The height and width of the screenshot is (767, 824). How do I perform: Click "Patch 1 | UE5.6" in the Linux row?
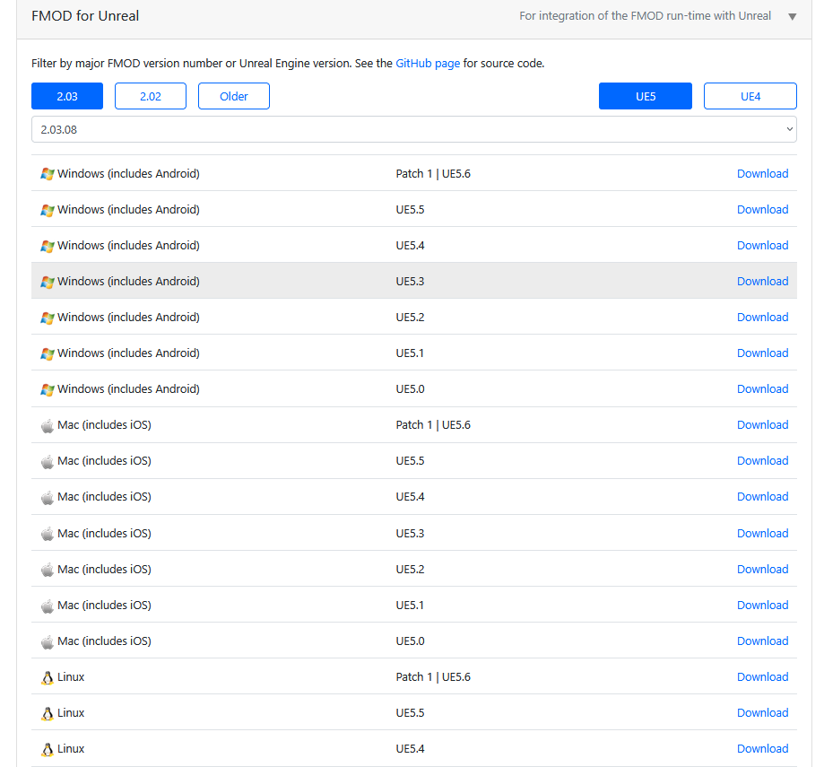click(x=433, y=676)
